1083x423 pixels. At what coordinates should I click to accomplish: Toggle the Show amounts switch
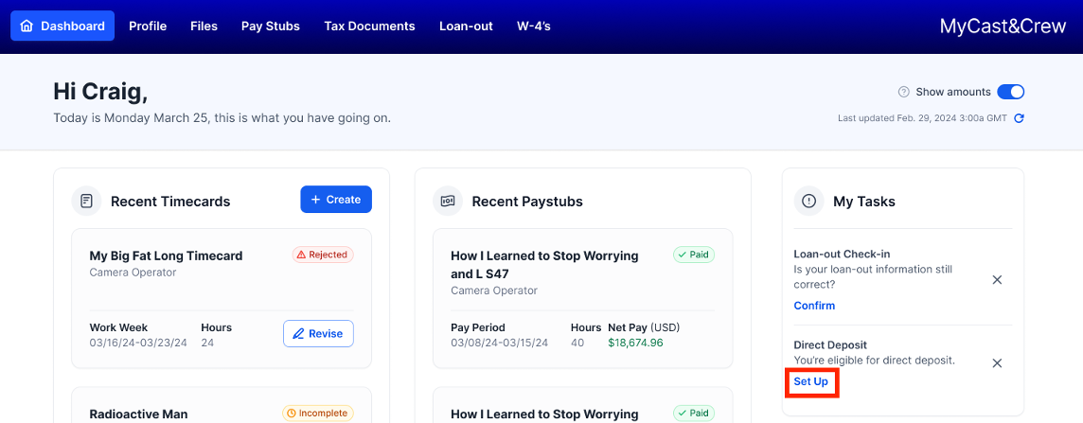coord(1011,92)
